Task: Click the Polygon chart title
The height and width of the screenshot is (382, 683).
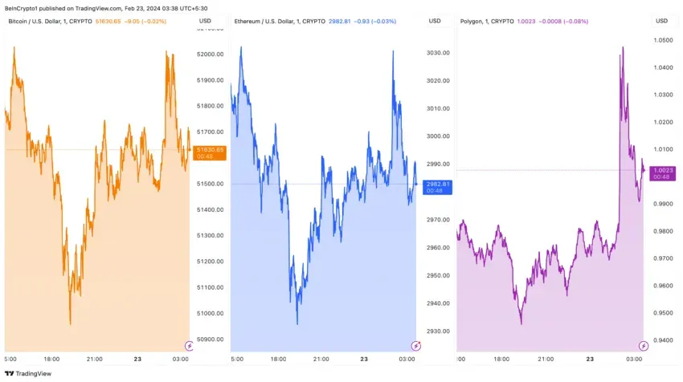Action: click(487, 22)
